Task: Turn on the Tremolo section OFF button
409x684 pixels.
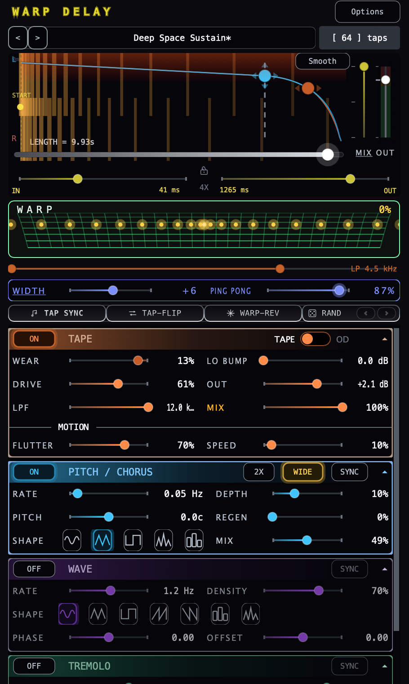Action: (x=34, y=666)
